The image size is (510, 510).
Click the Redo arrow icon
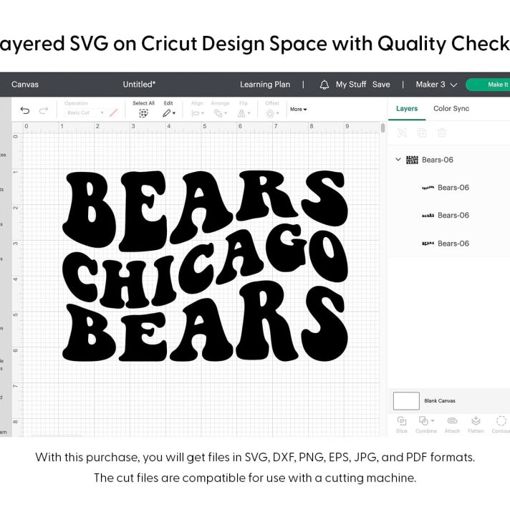[x=44, y=110]
